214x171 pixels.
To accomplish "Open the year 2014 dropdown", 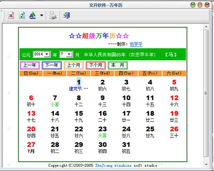I will [x=47, y=55].
